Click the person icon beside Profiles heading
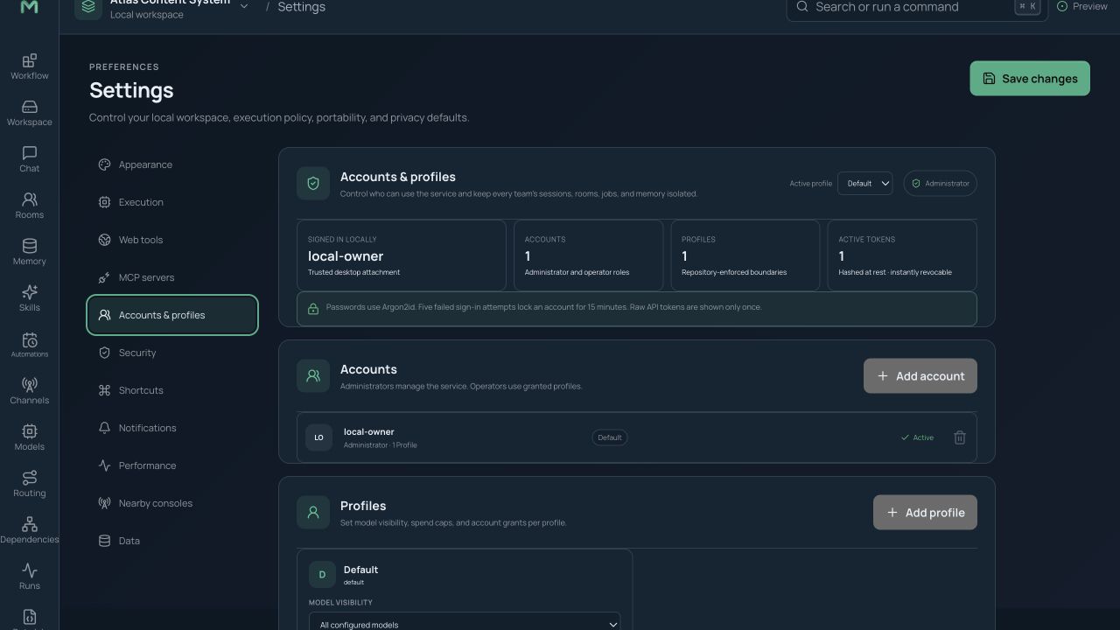This screenshot has width=1120, height=630. click(x=313, y=513)
